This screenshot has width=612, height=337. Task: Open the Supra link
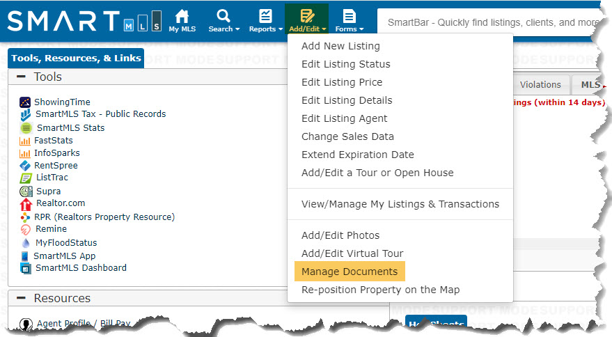[49, 191]
